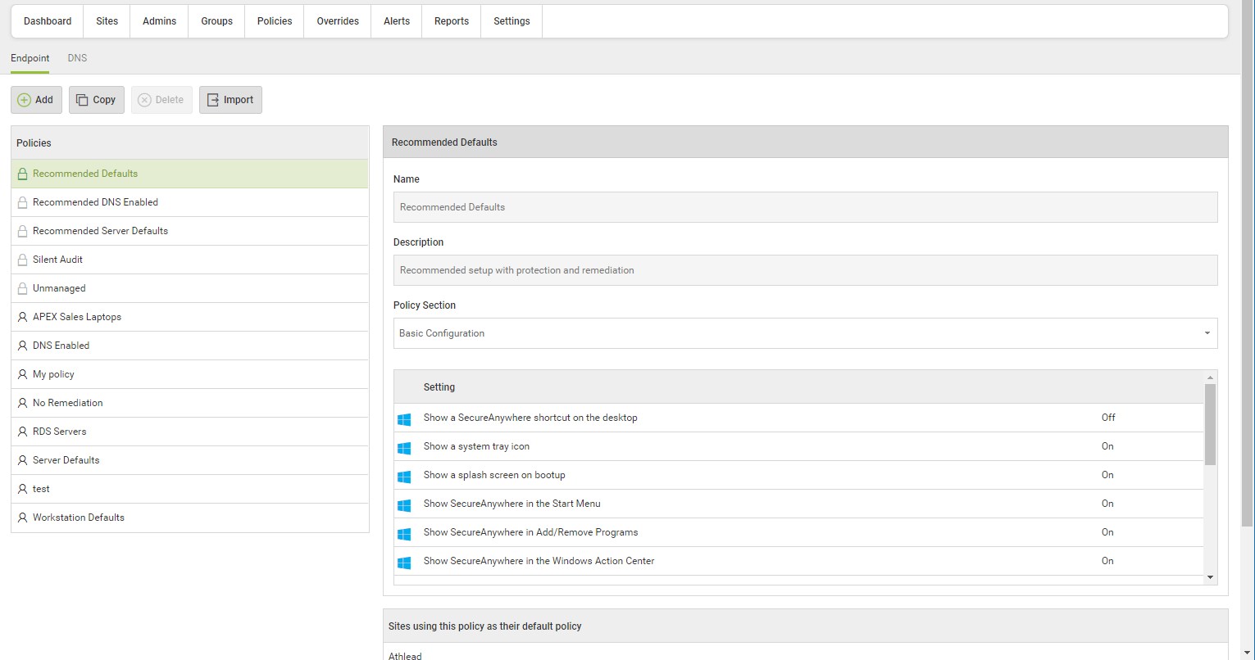Click the settings list scrollbar thumb

(1211, 424)
